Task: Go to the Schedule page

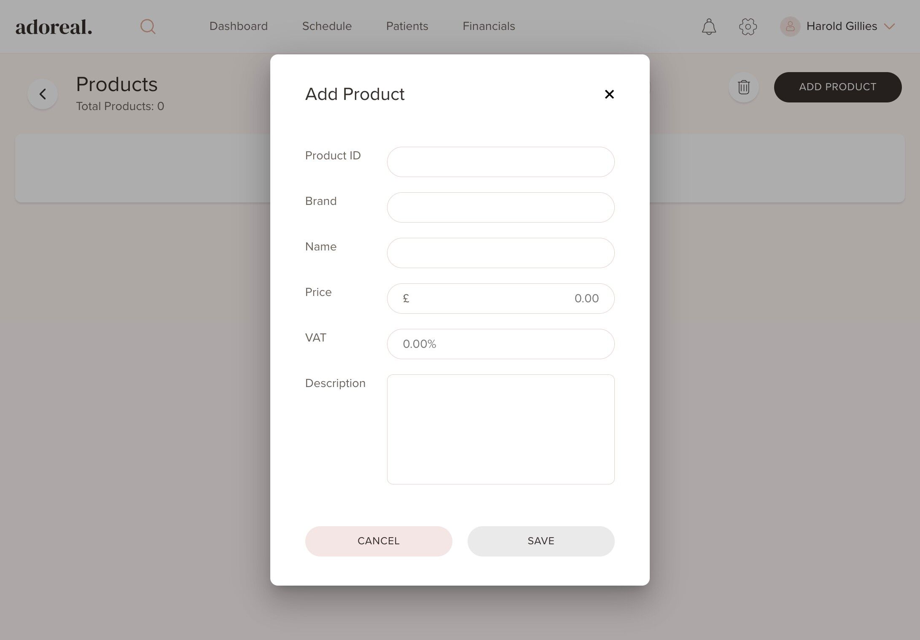Action: pos(327,26)
